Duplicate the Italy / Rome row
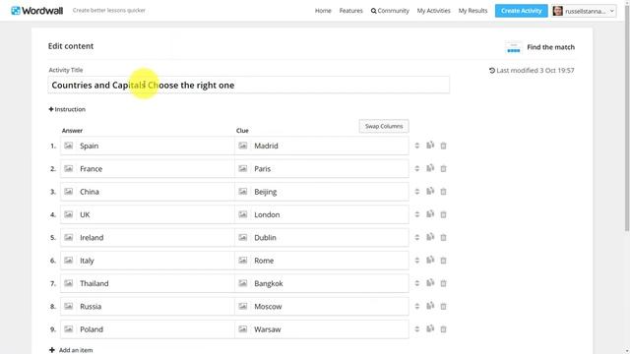Viewport: 630px width, 354px height. pyautogui.click(x=430, y=260)
